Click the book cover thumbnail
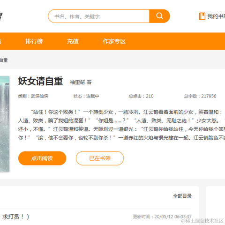This screenshot has height=225, width=225. (x=5, y=124)
